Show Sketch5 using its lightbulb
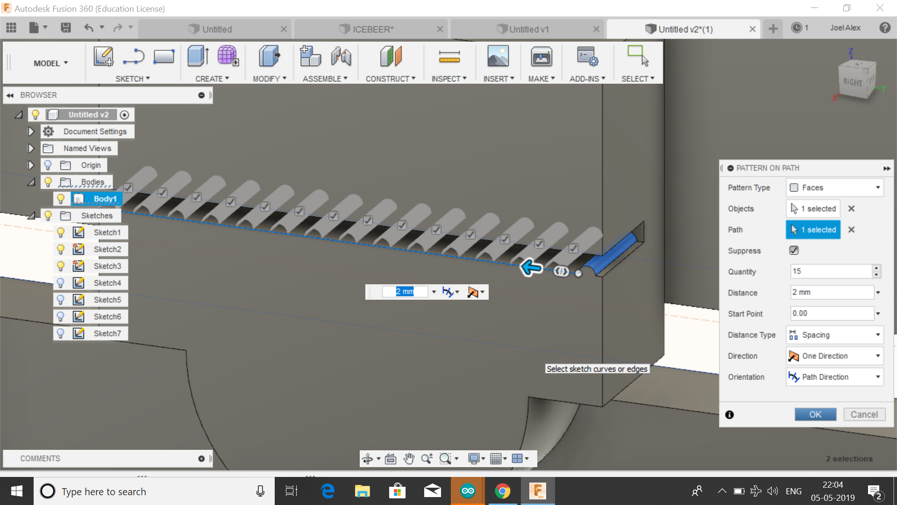 [x=61, y=300]
